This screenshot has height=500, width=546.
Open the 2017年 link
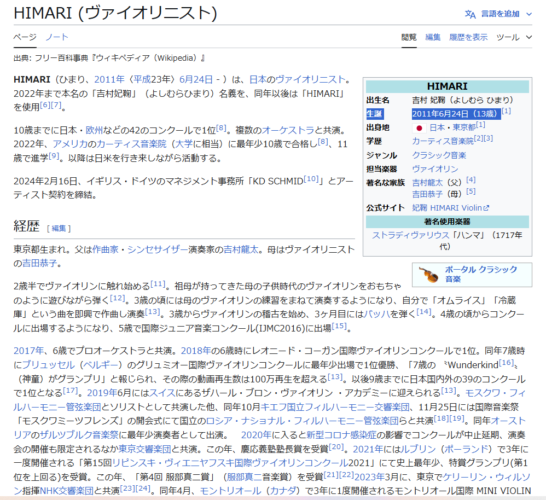[x=28, y=351]
